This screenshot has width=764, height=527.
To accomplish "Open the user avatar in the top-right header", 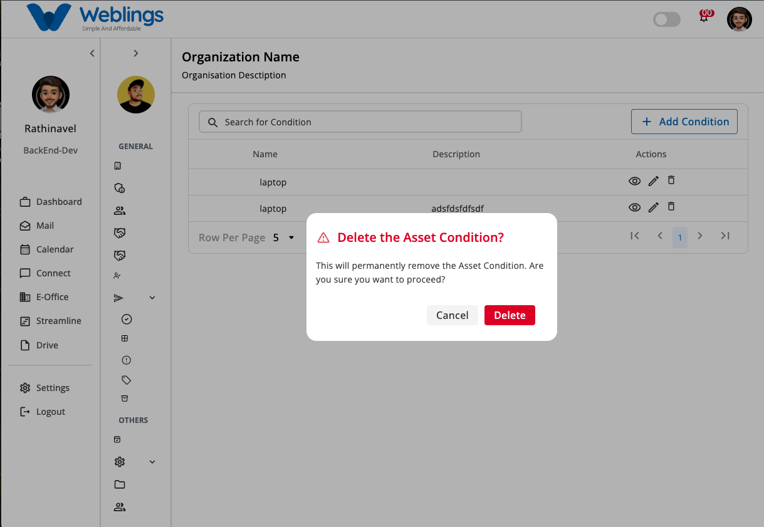I will 740,19.
